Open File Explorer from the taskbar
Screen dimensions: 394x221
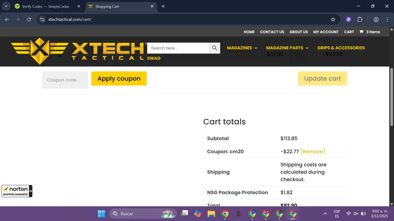[211, 214]
